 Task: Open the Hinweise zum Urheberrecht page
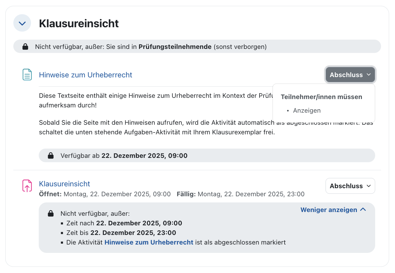click(86, 75)
